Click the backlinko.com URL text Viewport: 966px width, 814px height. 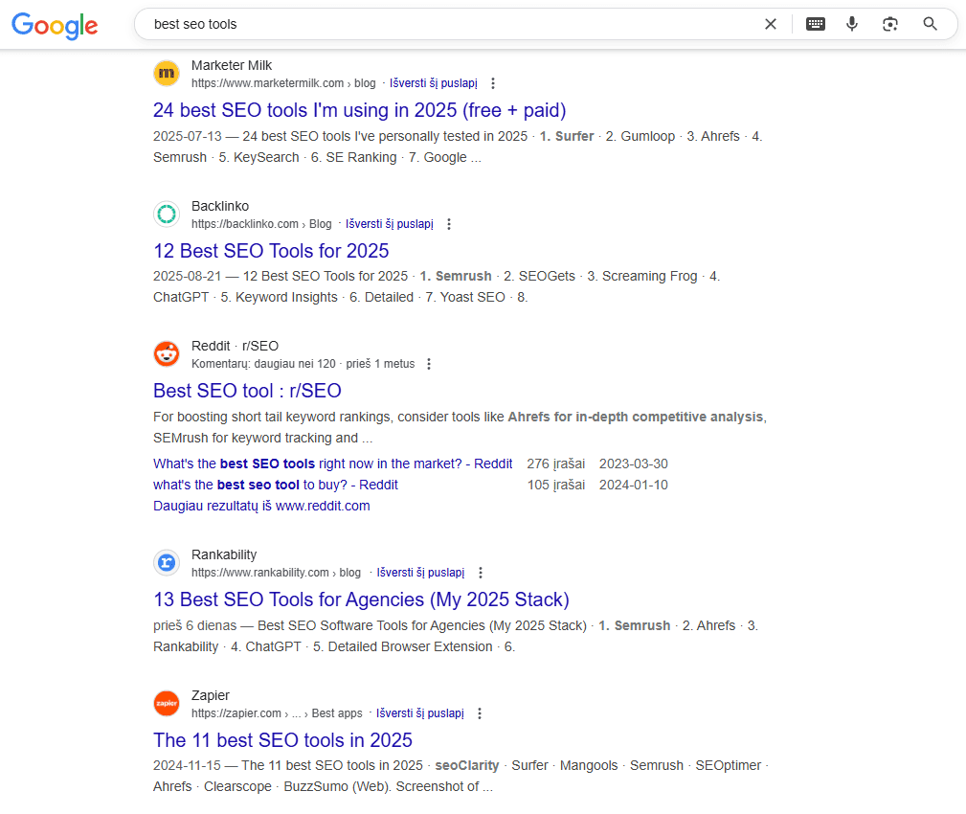point(261,224)
